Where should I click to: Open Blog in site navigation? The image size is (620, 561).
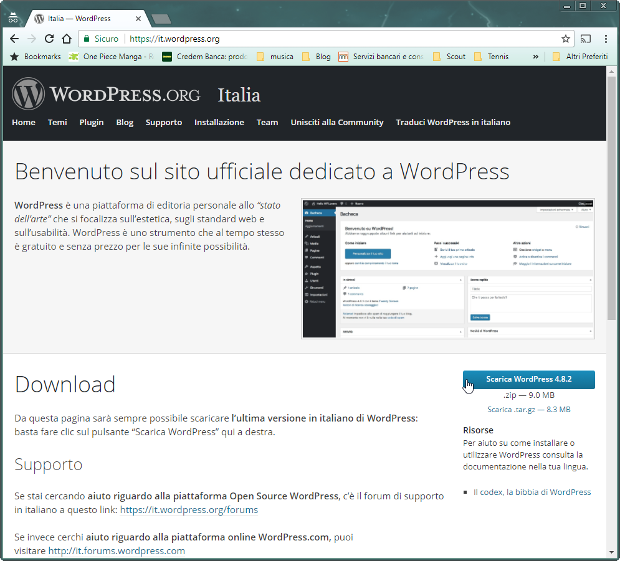tap(125, 123)
